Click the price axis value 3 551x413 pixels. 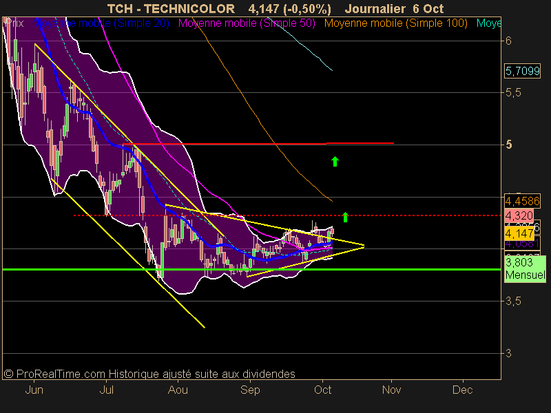click(x=508, y=353)
